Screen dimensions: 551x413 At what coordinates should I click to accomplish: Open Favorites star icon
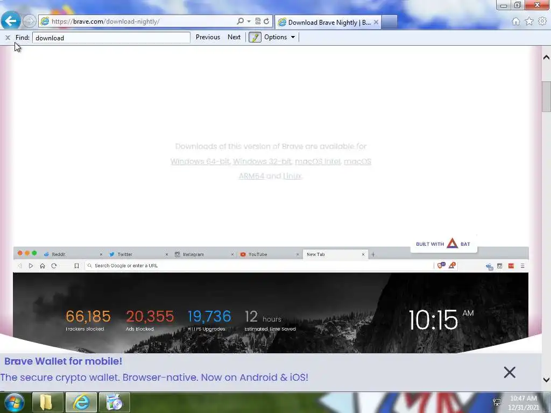click(529, 22)
